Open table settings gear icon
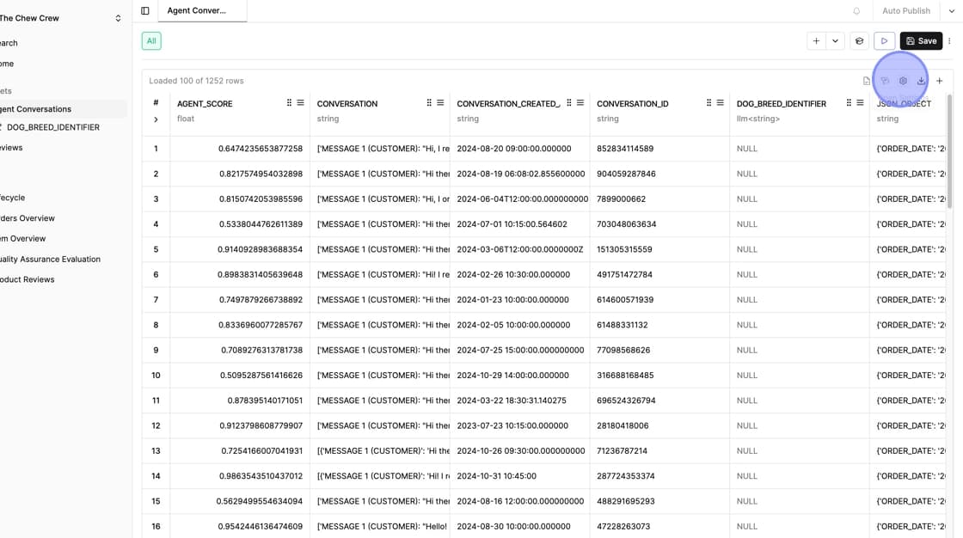This screenshot has width=963, height=538. pos(903,81)
